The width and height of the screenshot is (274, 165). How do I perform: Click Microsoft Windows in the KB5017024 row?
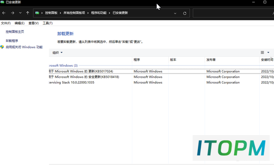point(148,71)
